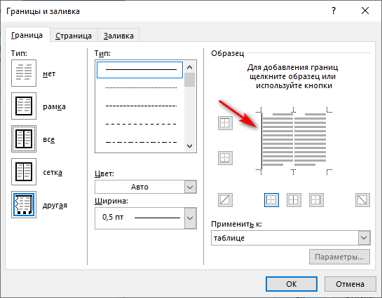
Task: Apply the diagonal down border button
Action: (362, 200)
